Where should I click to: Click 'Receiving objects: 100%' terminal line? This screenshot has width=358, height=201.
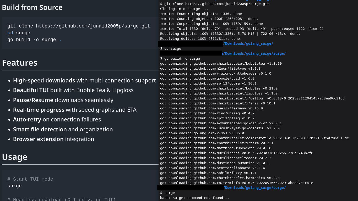click(230, 34)
